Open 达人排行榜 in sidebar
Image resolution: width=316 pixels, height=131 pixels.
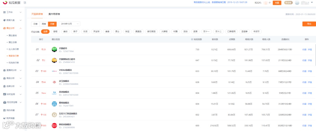pos(14,49)
